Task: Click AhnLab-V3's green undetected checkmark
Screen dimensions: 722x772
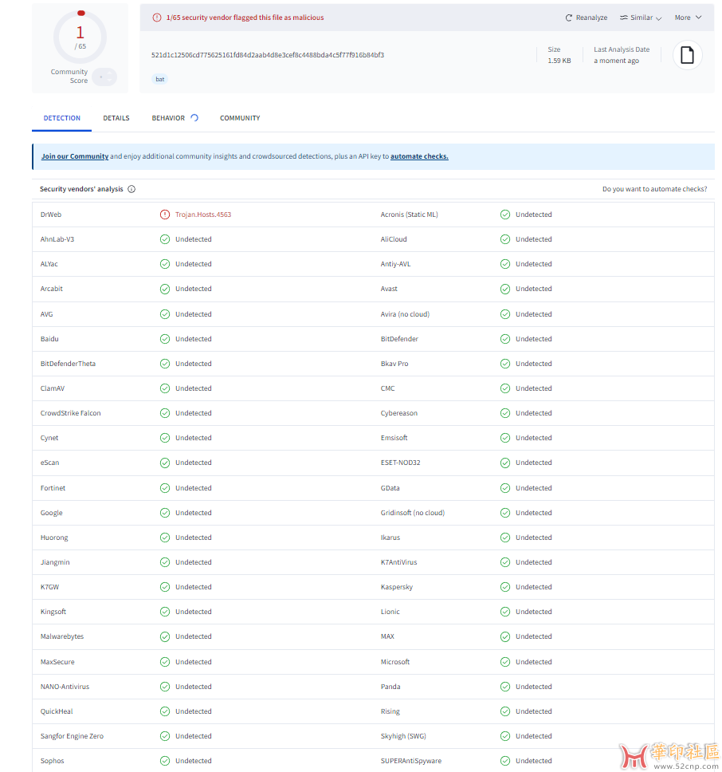Action: 165,239
